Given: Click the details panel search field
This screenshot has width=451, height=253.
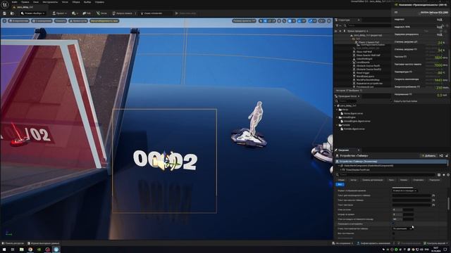Looking at the screenshot, I should point(387,175).
